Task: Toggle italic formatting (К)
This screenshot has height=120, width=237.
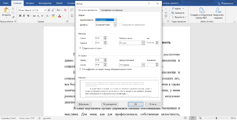Action: 24,16
